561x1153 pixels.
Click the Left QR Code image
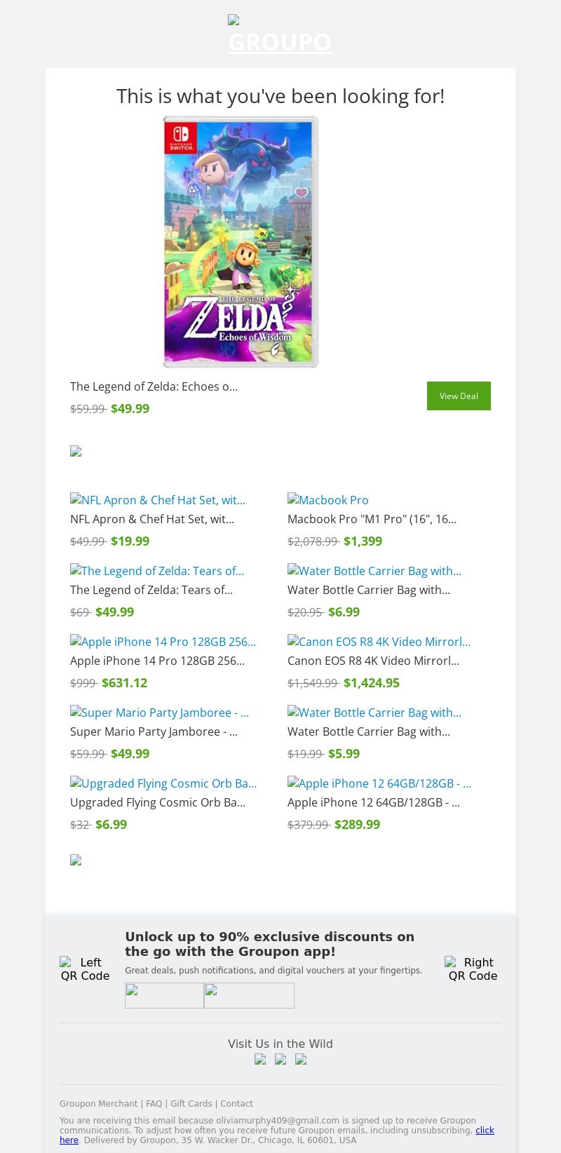click(x=85, y=969)
